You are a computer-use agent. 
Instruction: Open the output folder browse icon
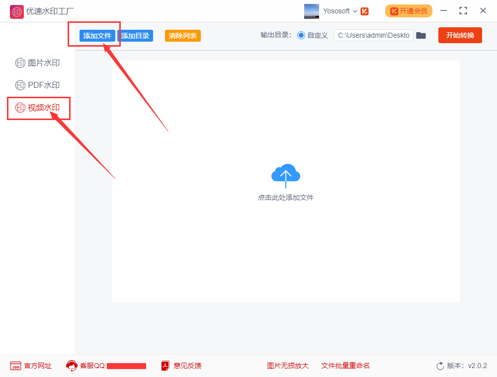click(421, 35)
